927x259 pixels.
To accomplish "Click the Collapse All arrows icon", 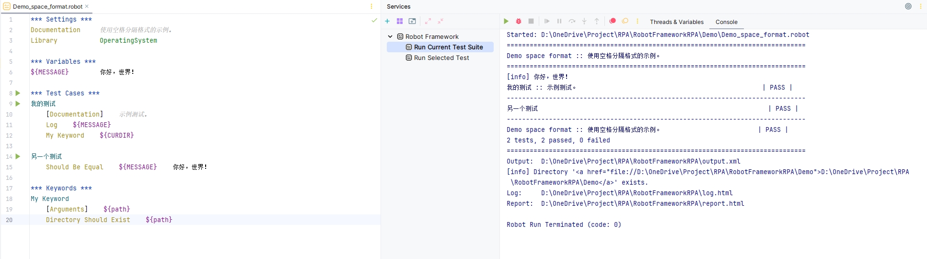I will coord(440,21).
